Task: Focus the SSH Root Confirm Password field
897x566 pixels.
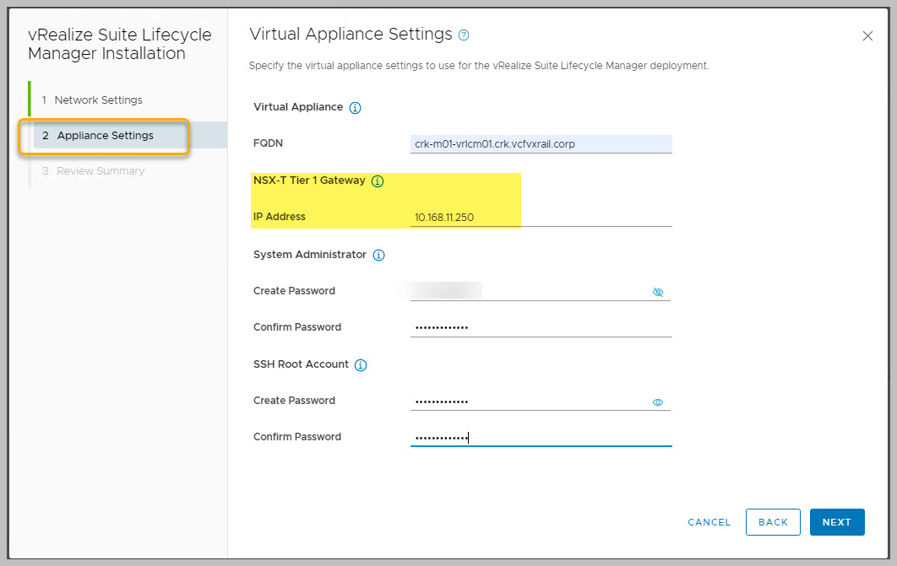Action: tap(541, 437)
